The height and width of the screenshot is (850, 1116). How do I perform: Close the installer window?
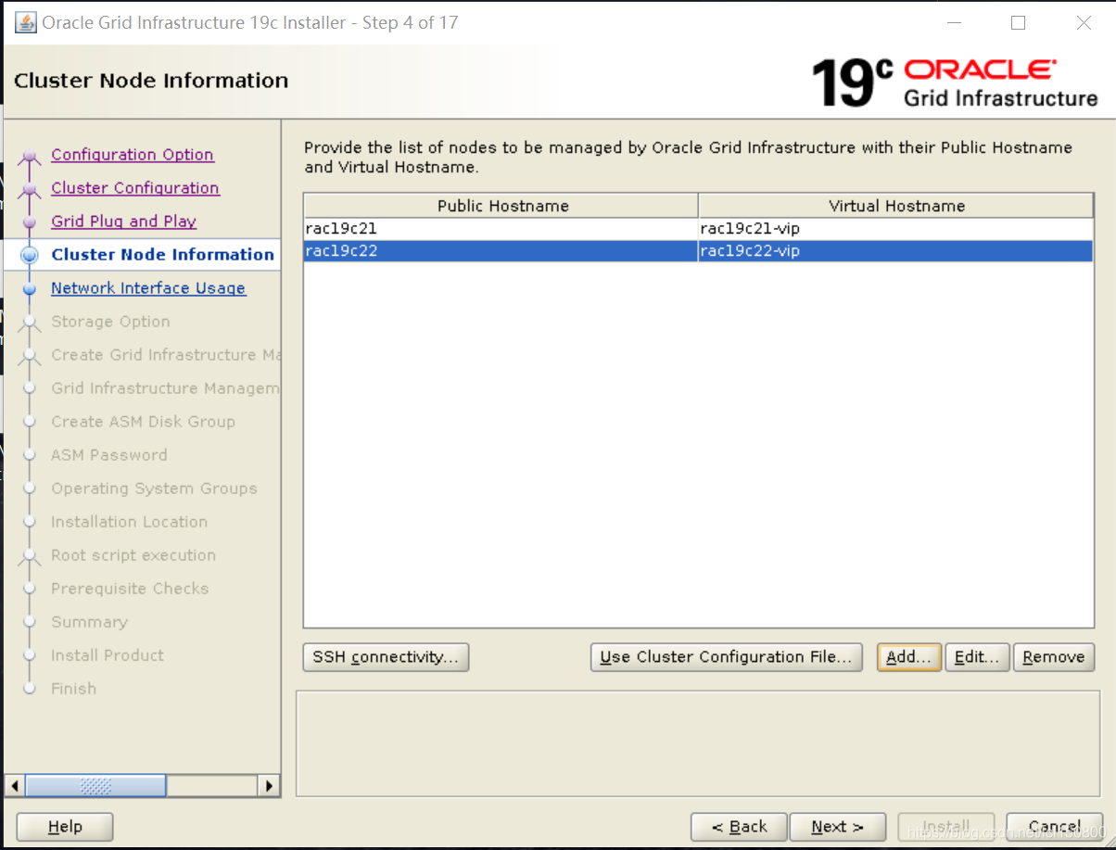(x=1084, y=23)
